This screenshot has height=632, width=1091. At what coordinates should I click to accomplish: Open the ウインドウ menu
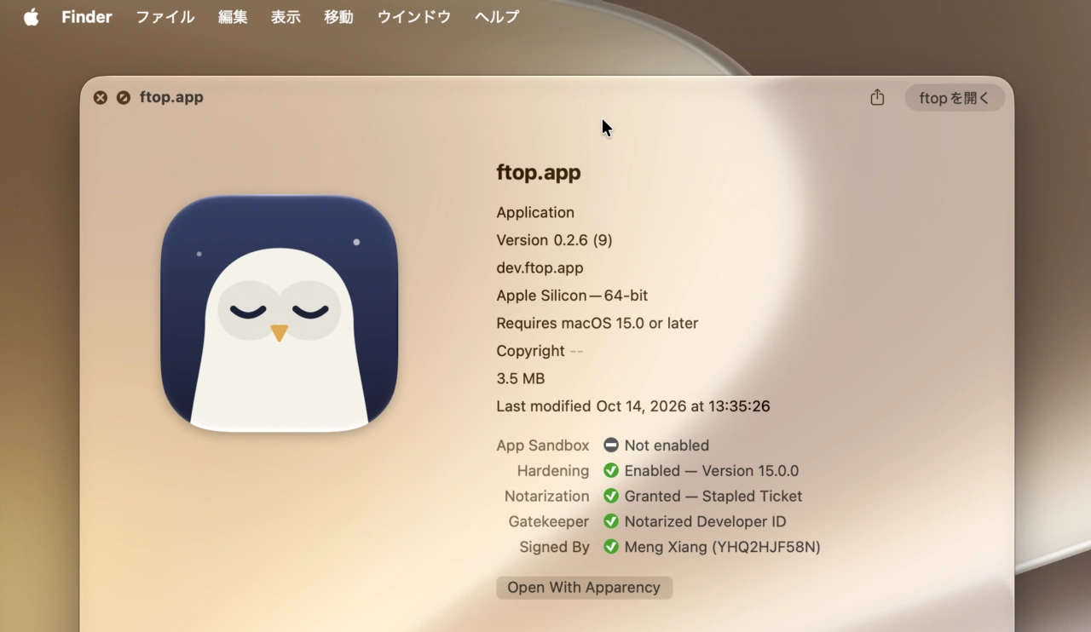point(414,17)
